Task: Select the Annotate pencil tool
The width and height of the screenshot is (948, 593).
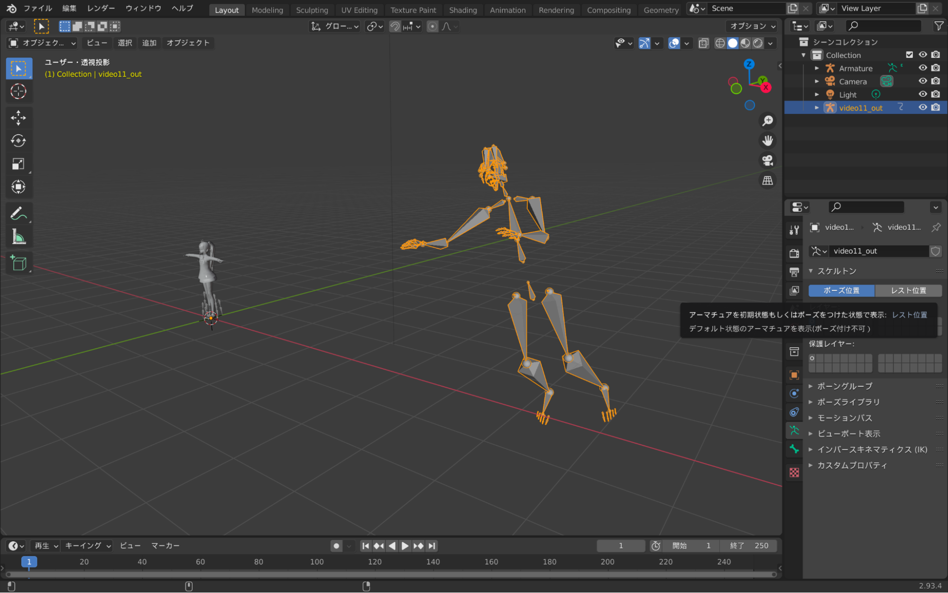Action: pos(18,213)
